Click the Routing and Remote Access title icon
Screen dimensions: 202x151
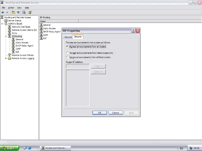[2, 2]
